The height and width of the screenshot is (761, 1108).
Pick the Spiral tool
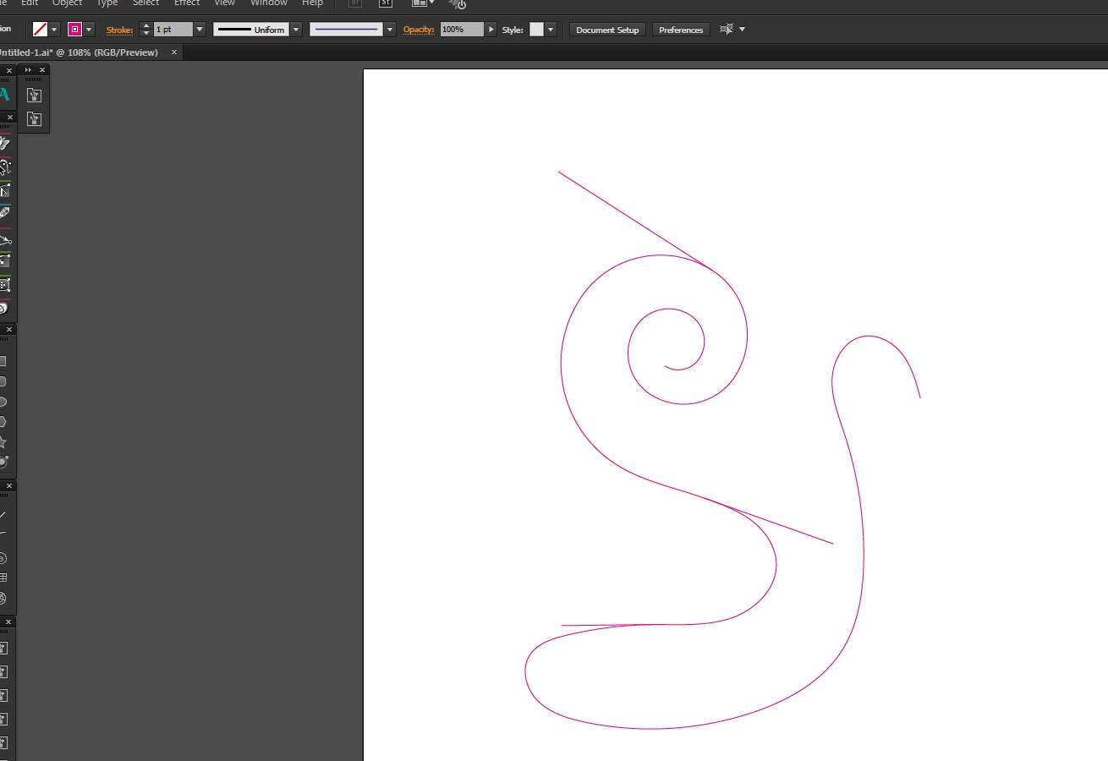(3, 558)
